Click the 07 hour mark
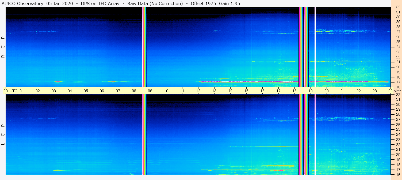The height and width of the screenshot is (180, 402). click(x=118, y=91)
